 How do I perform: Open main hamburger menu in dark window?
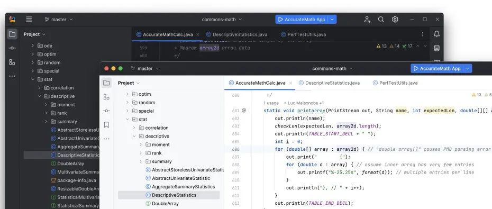(x=29, y=20)
